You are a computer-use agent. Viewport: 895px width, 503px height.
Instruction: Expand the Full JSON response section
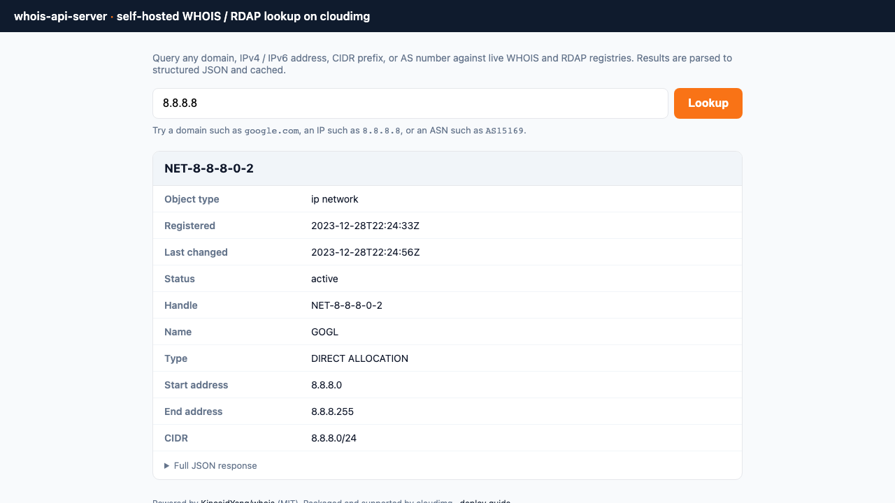click(x=210, y=466)
